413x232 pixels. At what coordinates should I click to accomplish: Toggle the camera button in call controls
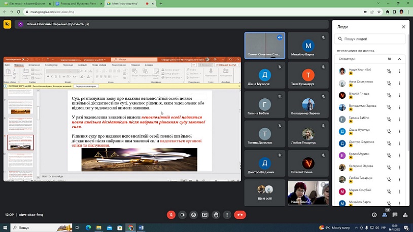tap(182, 215)
